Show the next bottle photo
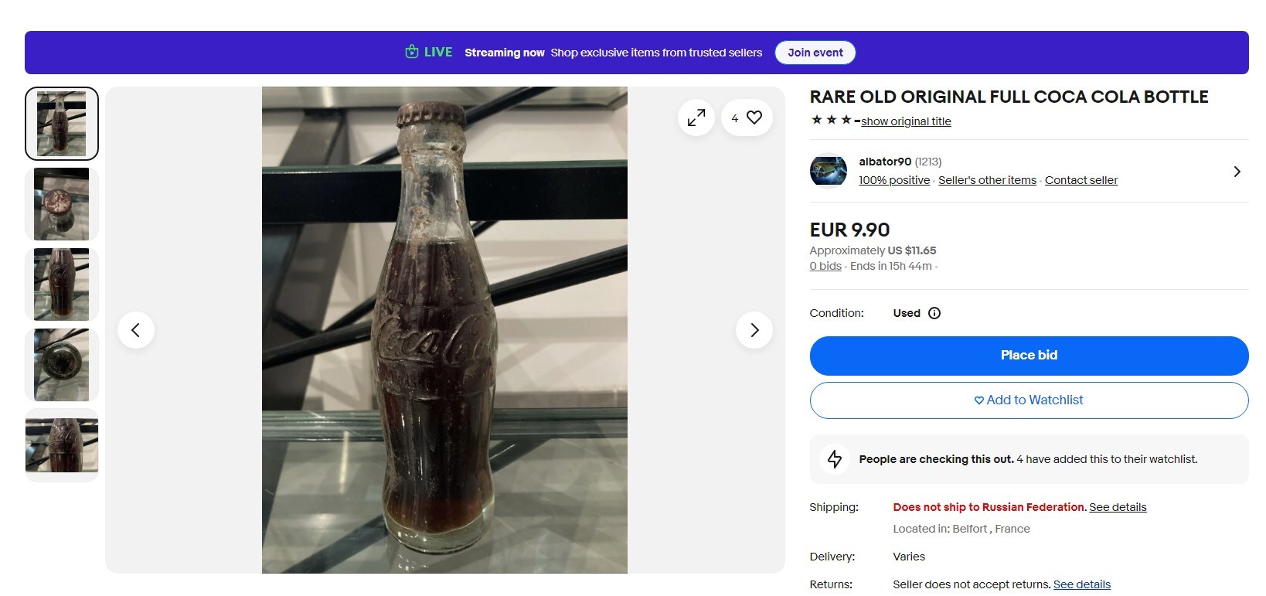 [754, 330]
